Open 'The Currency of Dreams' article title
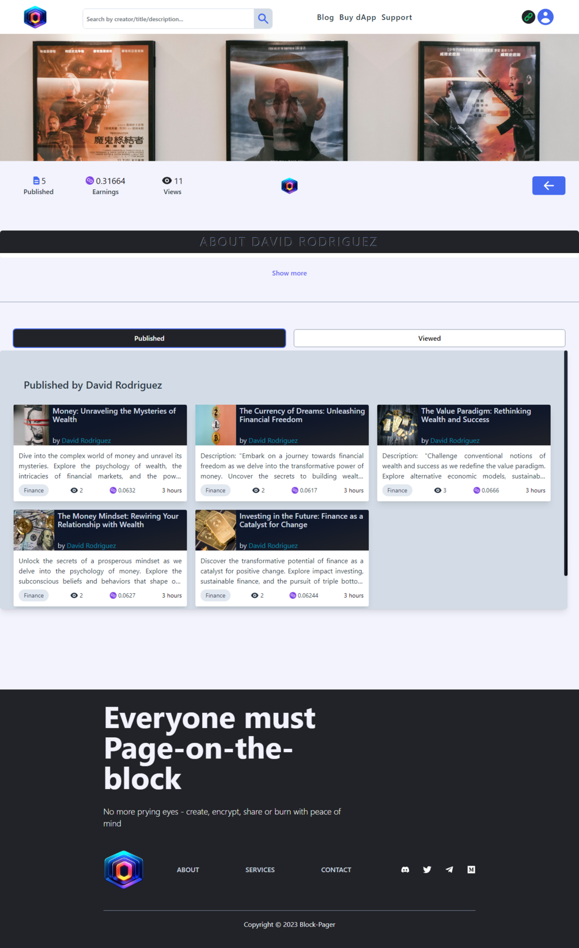579x948 pixels. pos(302,415)
